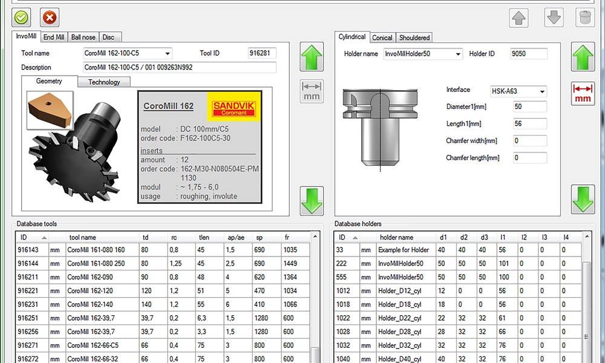Sort tools by tool name column
The width and height of the screenshot is (605, 363).
tap(103, 238)
